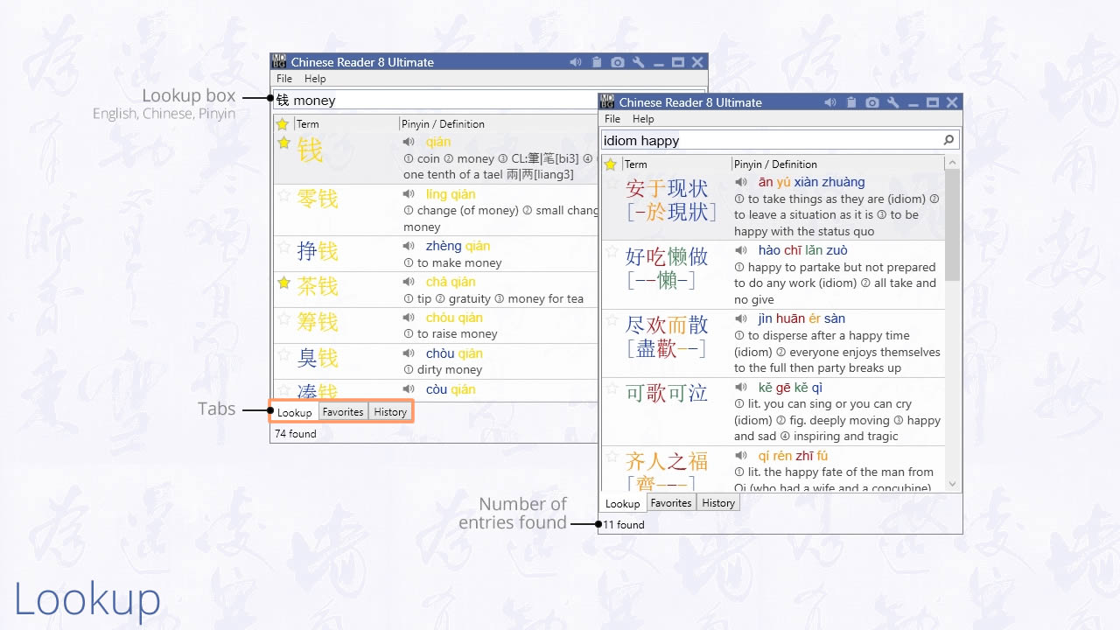The width and height of the screenshot is (1120, 630).
Task: Select Lookup tab in front window
Action: [623, 503]
